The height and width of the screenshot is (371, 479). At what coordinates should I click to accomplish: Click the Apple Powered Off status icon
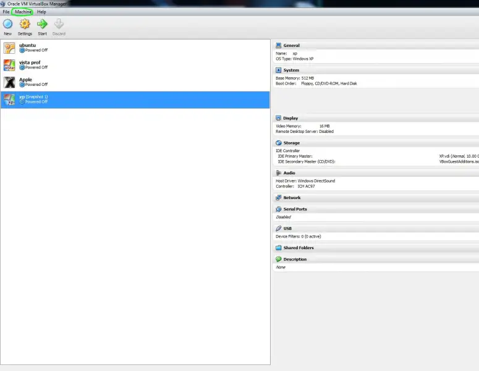coord(22,84)
